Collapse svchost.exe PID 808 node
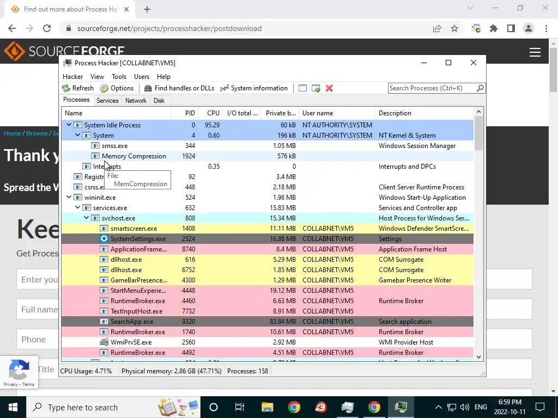Viewport: 558px width, 418px height. (x=87, y=218)
